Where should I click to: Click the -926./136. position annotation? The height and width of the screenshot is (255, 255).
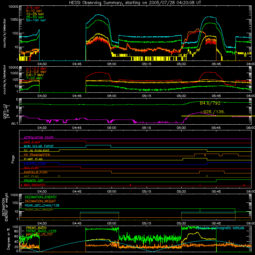pos(212,112)
